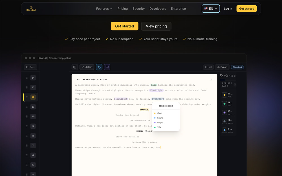The width and height of the screenshot is (282, 176).
Task: Click the Action element type button
Action: click(x=87, y=67)
